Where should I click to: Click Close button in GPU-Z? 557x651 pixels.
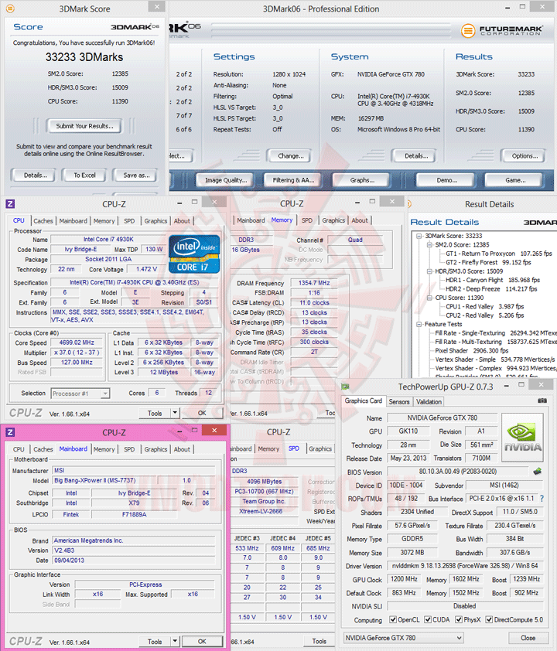point(528,638)
